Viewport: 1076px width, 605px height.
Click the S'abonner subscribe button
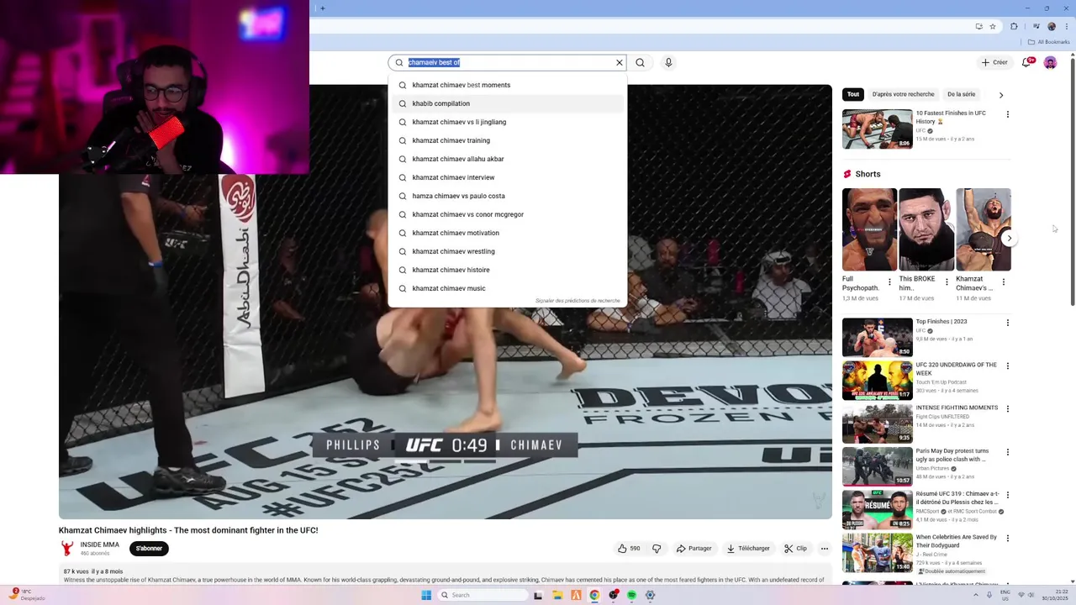point(149,549)
